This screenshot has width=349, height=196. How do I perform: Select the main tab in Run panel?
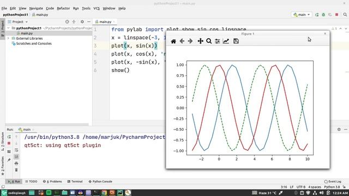[26, 130]
